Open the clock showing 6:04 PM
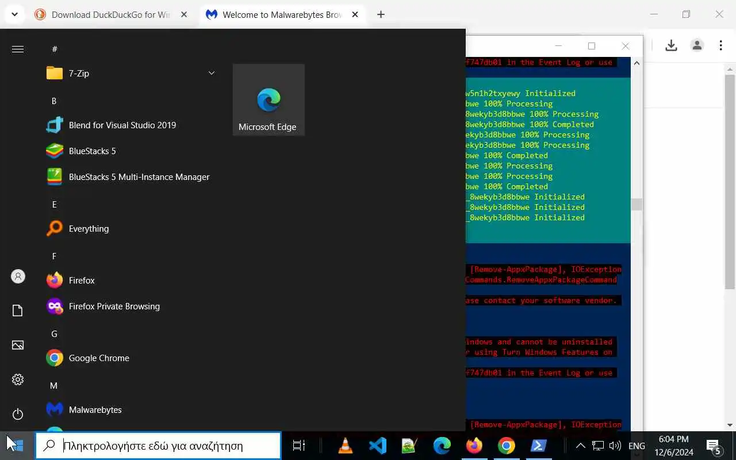 click(x=673, y=446)
